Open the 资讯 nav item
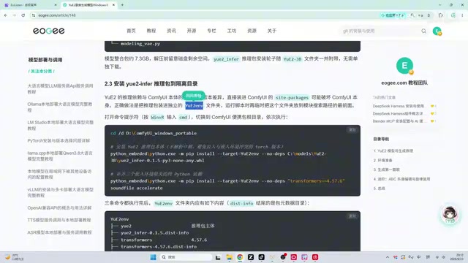 (x=171, y=31)
